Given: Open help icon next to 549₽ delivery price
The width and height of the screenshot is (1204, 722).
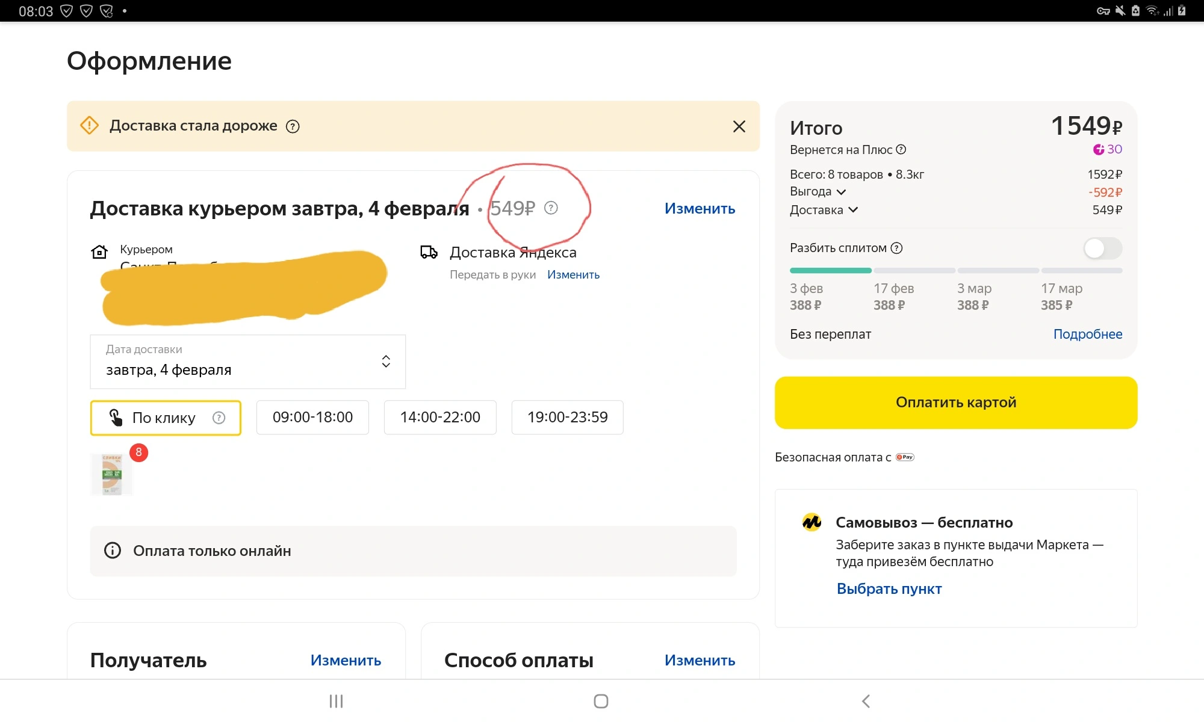Looking at the screenshot, I should pos(551,208).
